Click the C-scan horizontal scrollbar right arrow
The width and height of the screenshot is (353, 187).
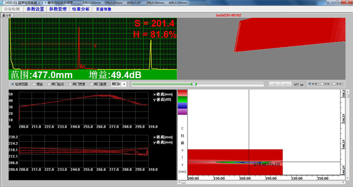(x=343, y=182)
